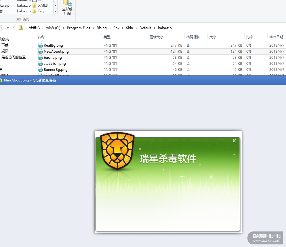Navigate to 计算机 in breadcrumb

coord(35,28)
